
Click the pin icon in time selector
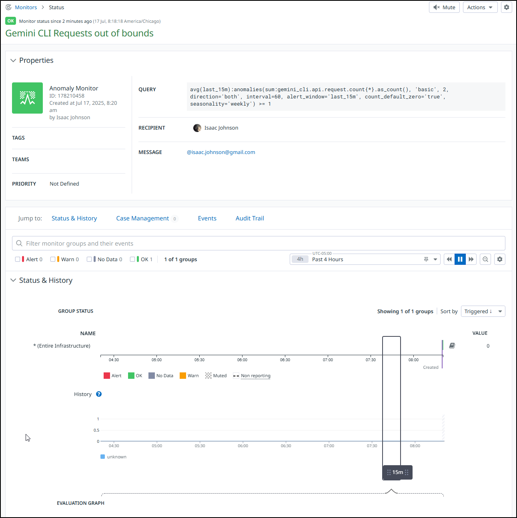[x=426, y=259]
